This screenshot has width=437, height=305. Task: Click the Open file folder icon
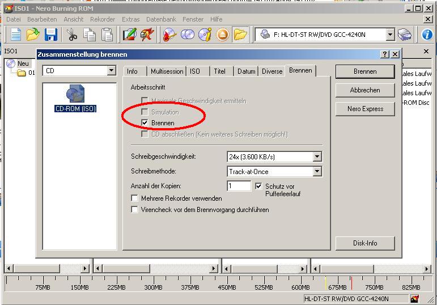pos(33,35)
